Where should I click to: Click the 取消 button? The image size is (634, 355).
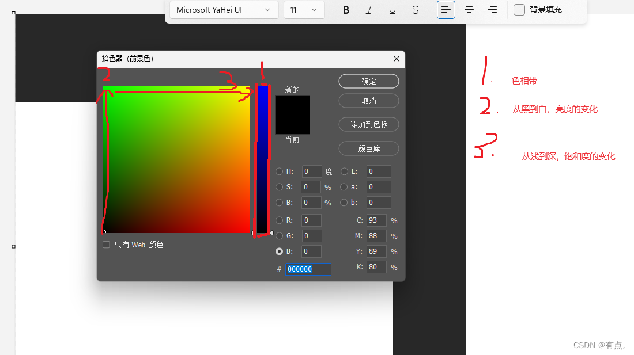click(369, 101)
